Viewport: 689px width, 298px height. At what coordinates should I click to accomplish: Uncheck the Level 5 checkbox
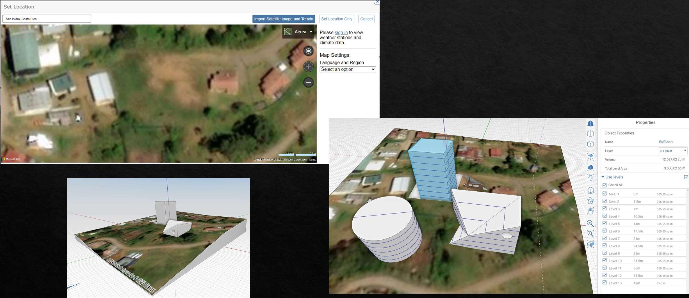click(x=604, y=223)
